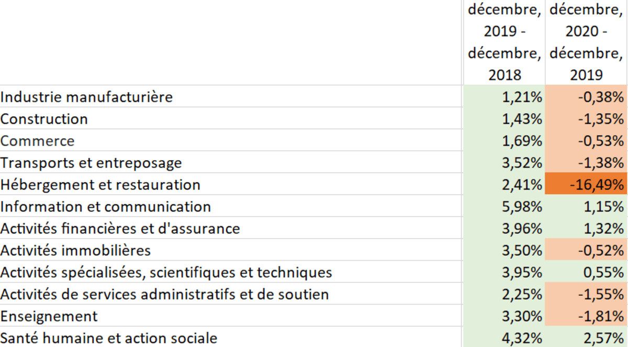Screen dimensions: 628x347
Task: Select the -0,52% light orange cell
Action: click(x=586, y=251)
